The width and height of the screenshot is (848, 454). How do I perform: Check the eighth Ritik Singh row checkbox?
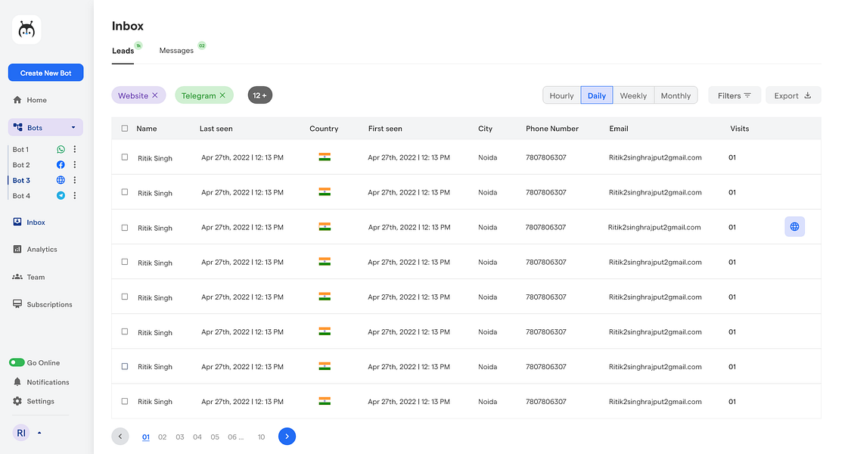coord(125,401)
